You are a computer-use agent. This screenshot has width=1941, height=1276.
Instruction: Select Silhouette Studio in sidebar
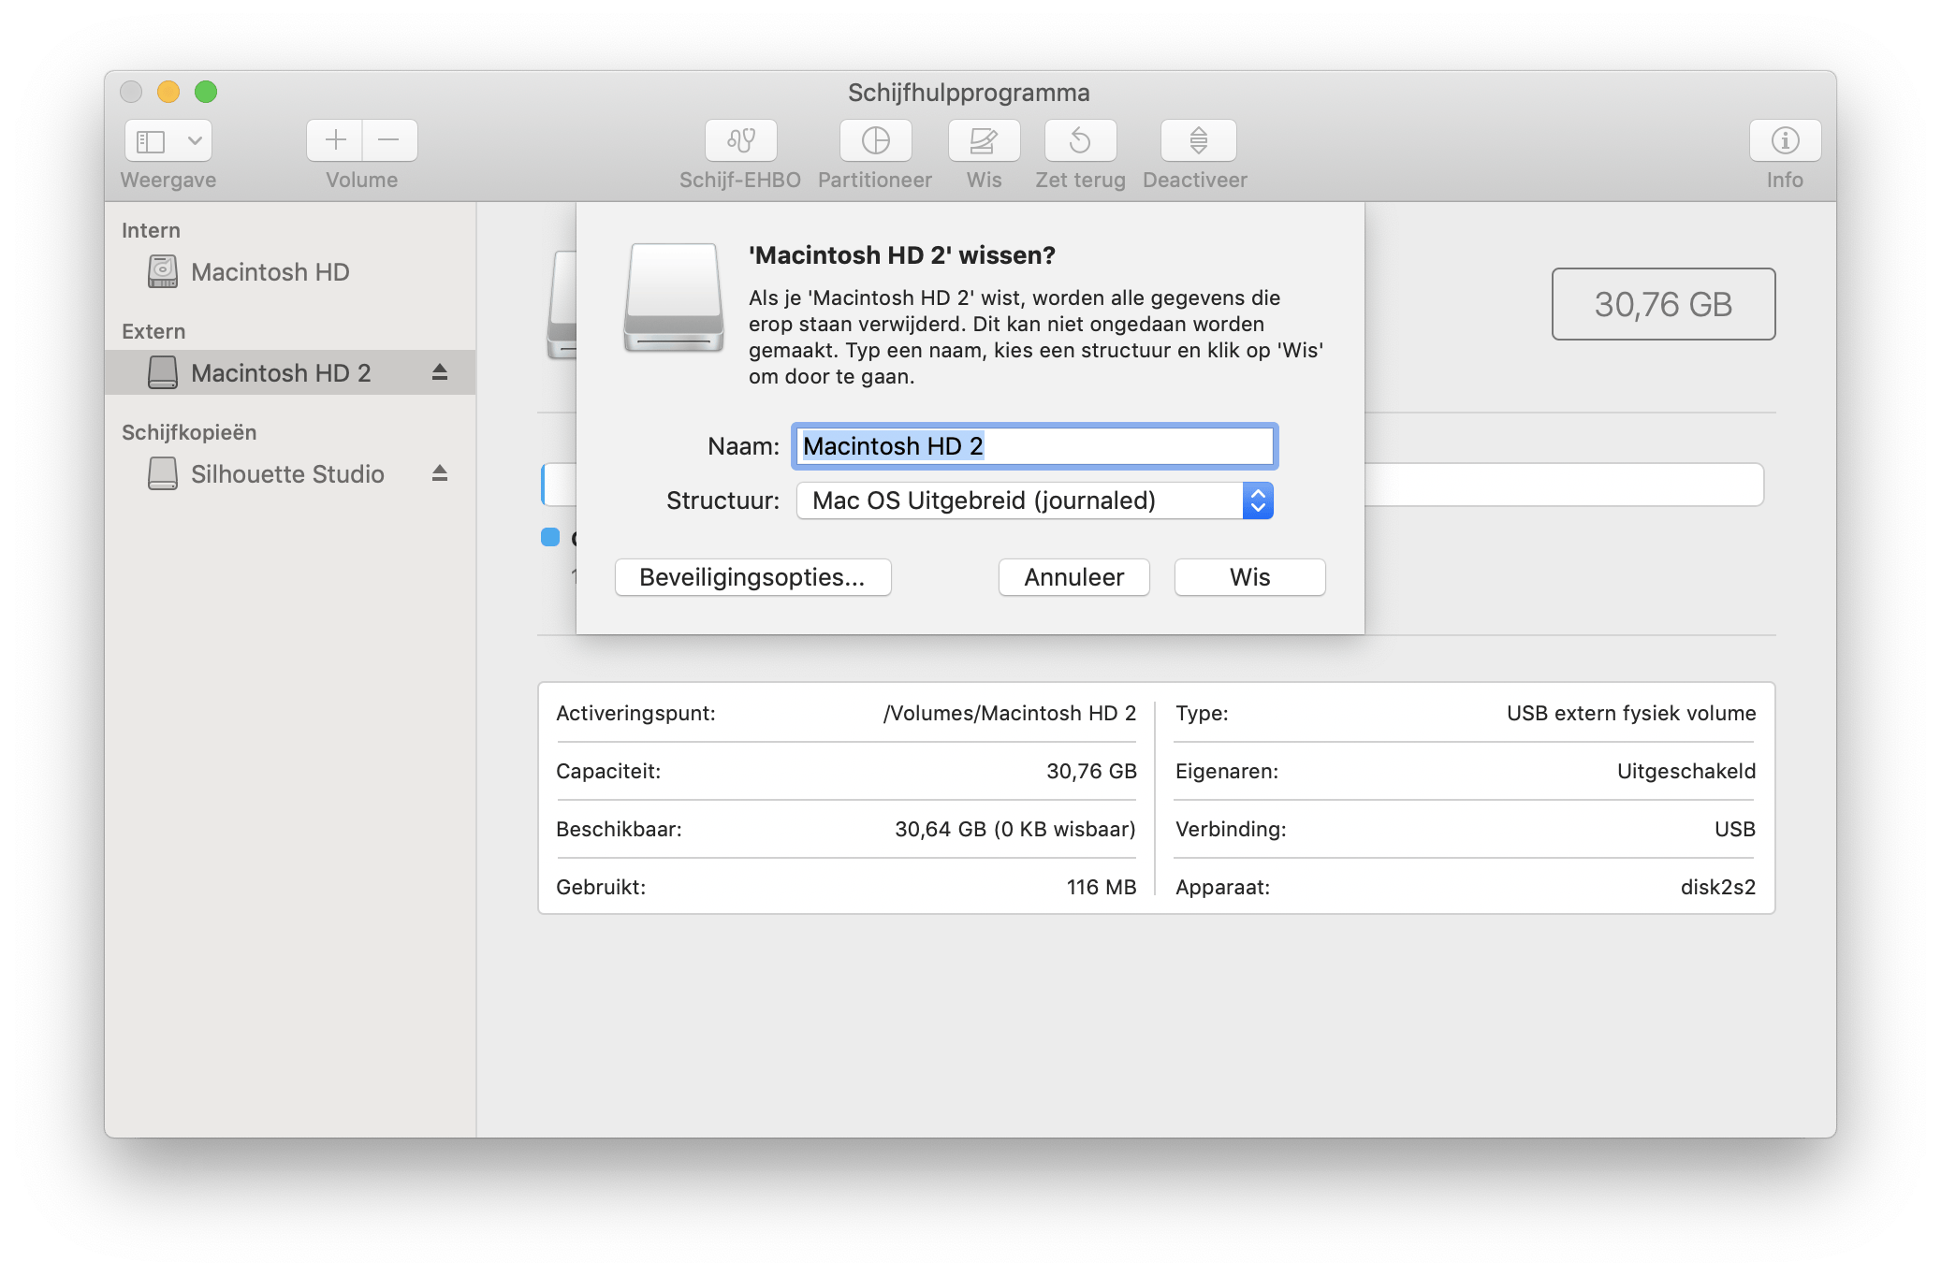point(286,474)
